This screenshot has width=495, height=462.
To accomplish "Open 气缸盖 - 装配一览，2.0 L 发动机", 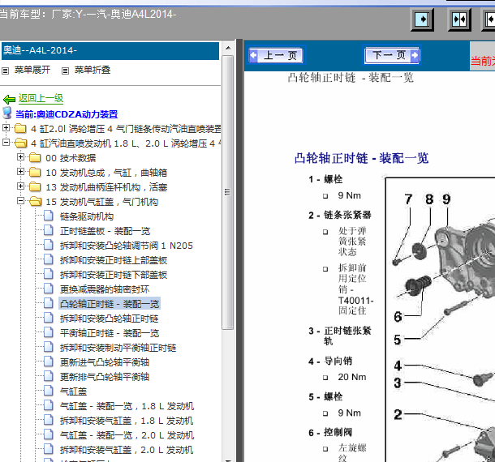I will [127, 435].
